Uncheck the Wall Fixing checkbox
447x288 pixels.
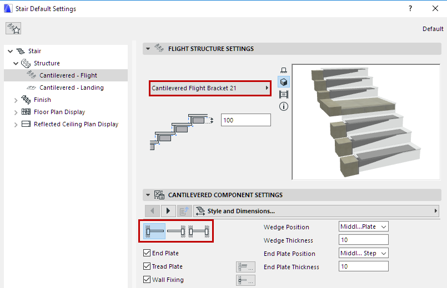tap(147, 280)
